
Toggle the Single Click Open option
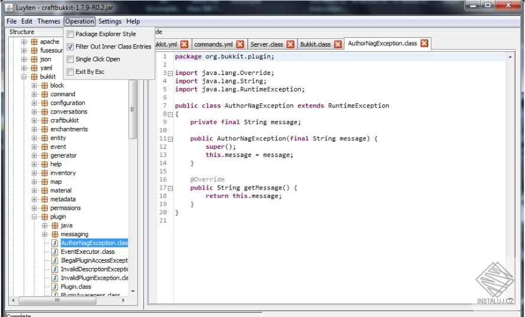70,59
